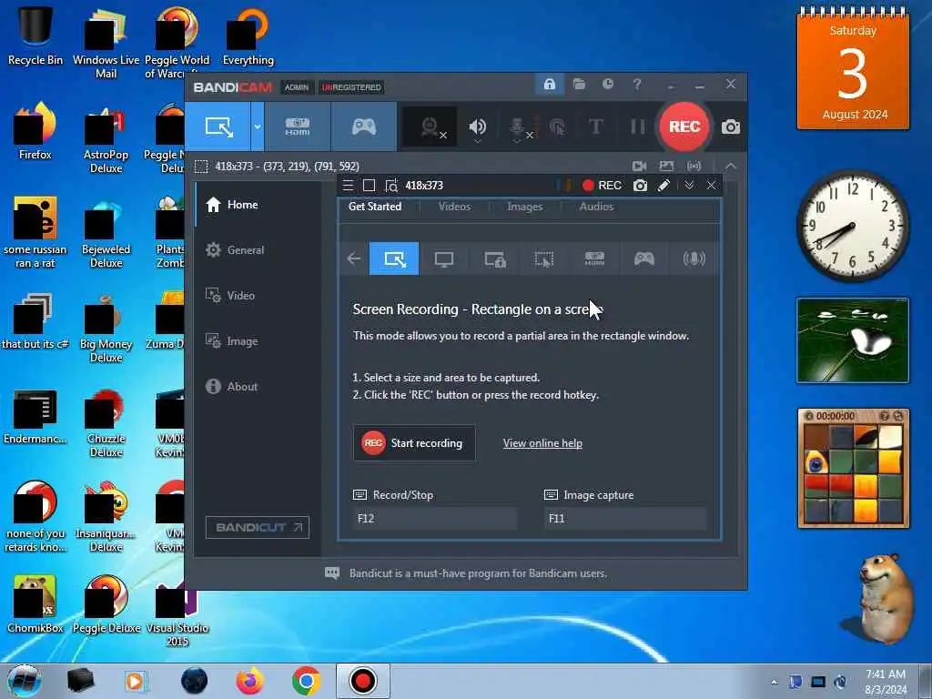Open Chrome from taskbar
The height and width of the screenshot is (699, 932).
[306, 681]
